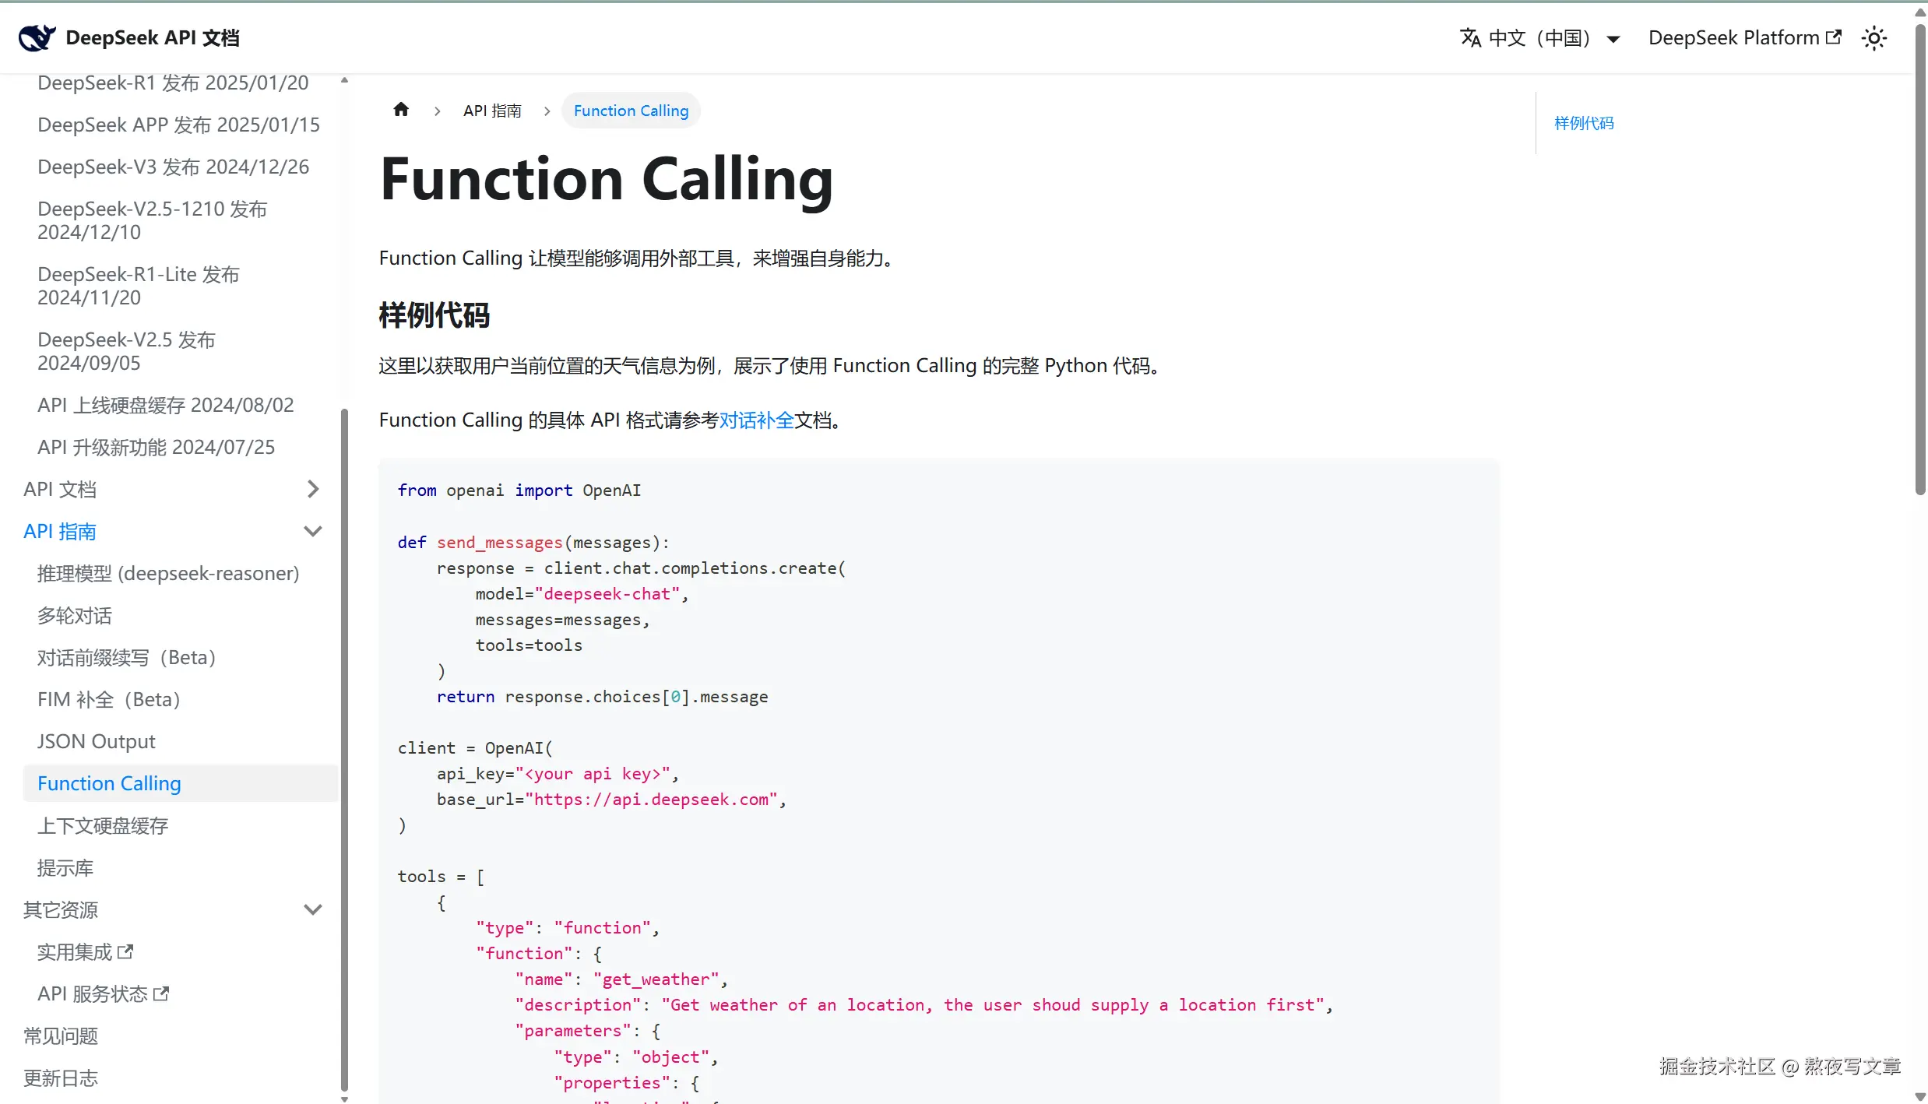1928x1104 pixels.
Task: Open DeepSeek-R1 发布 2025/01/20 news item
Action: point(173,83)
